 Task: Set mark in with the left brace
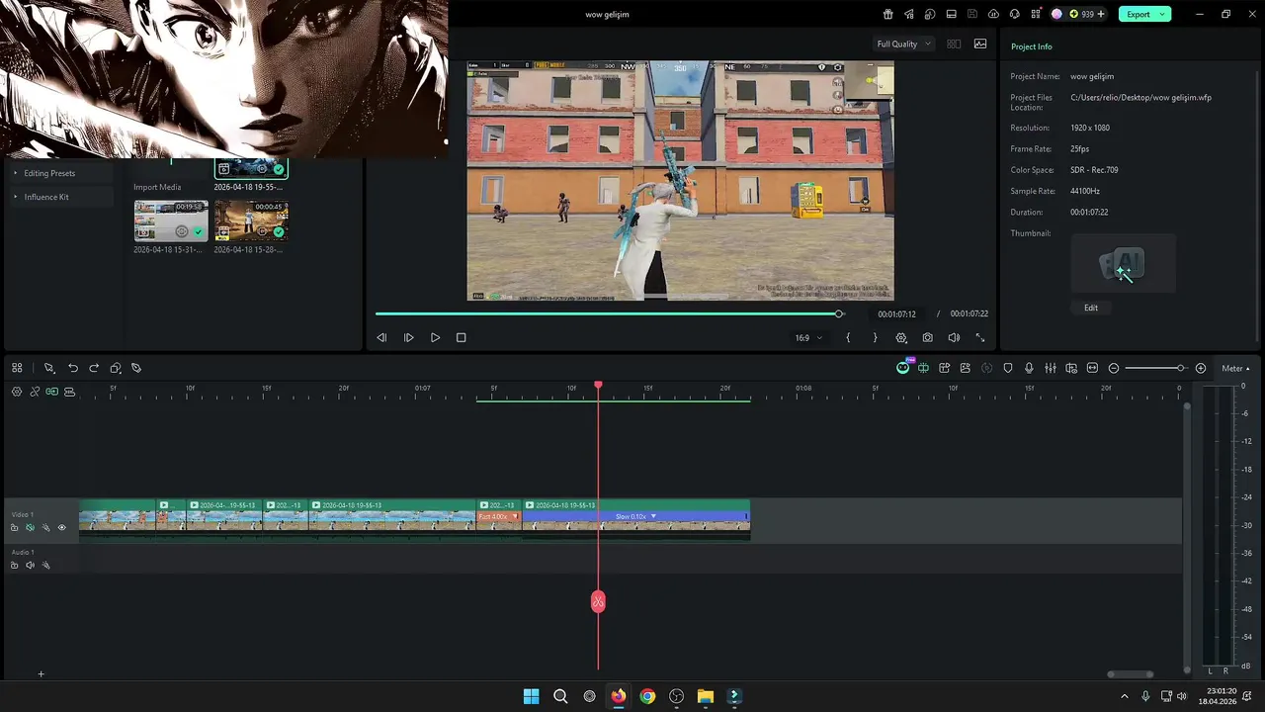click(x=848, y=337)
